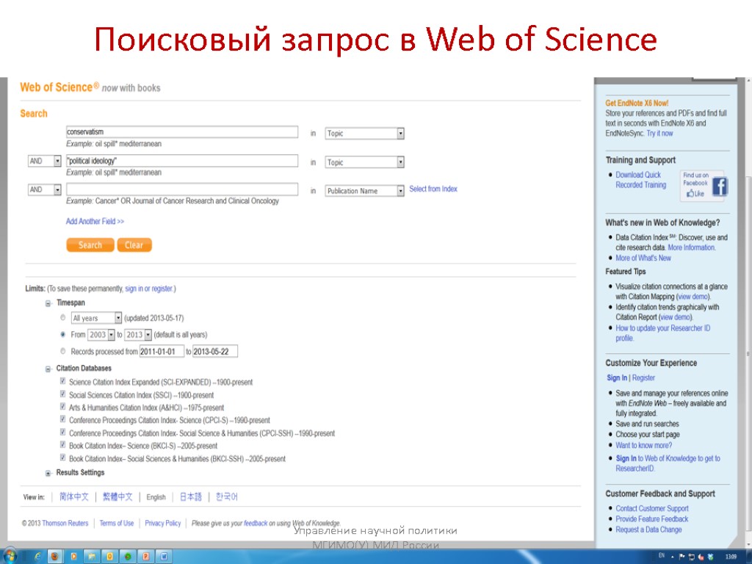Open the Privacy Policy link
The height and width of the screenshot is (564, 752).
coord(162,523)
